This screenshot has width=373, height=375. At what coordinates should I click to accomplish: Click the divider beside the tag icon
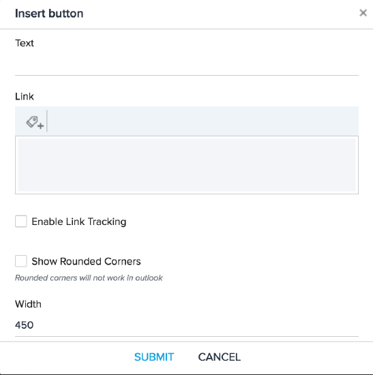click(47, 121)
